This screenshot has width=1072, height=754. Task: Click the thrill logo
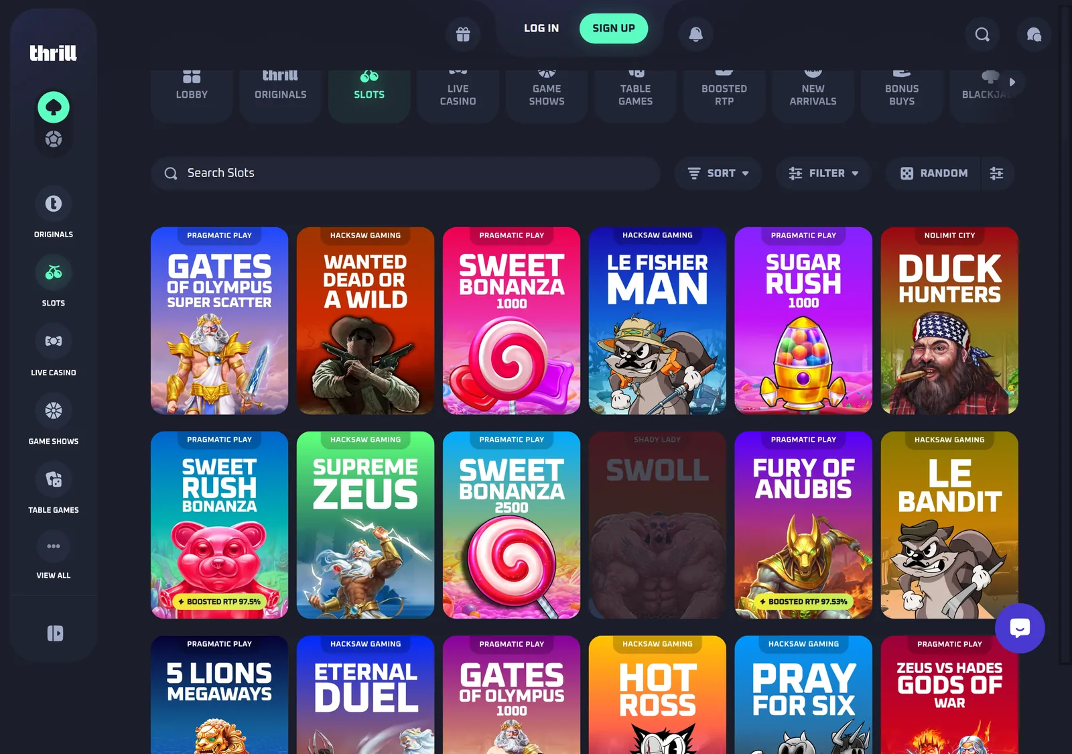pyautogui.click(x=54, y=53)
